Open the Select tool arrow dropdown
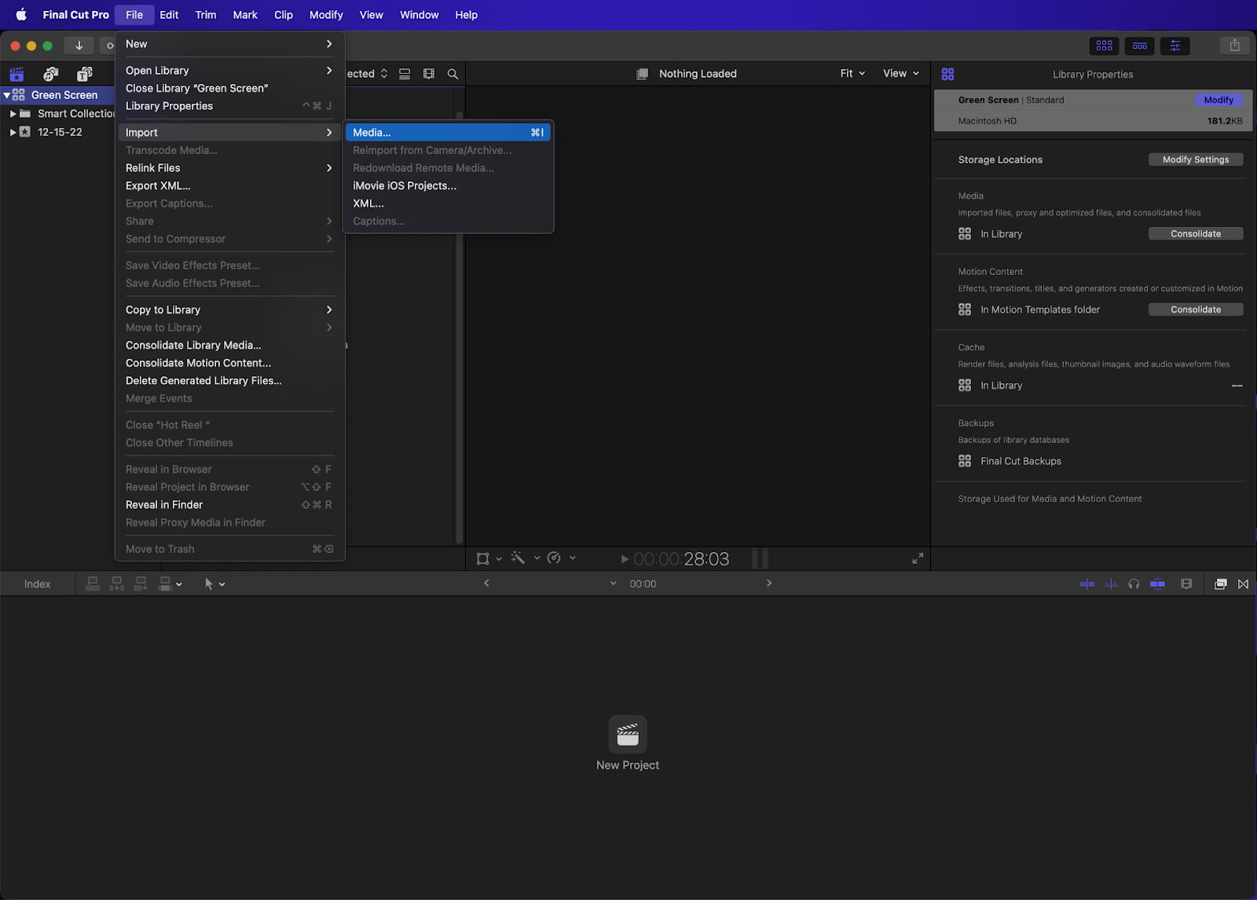 (214, 584)
